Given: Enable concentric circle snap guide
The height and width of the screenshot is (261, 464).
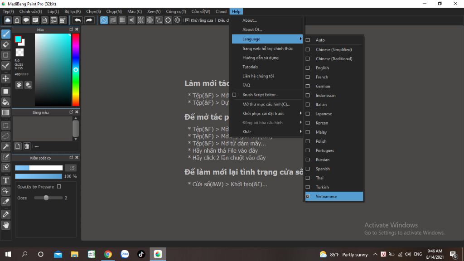Looking at the screenshot, I should 150,20.
